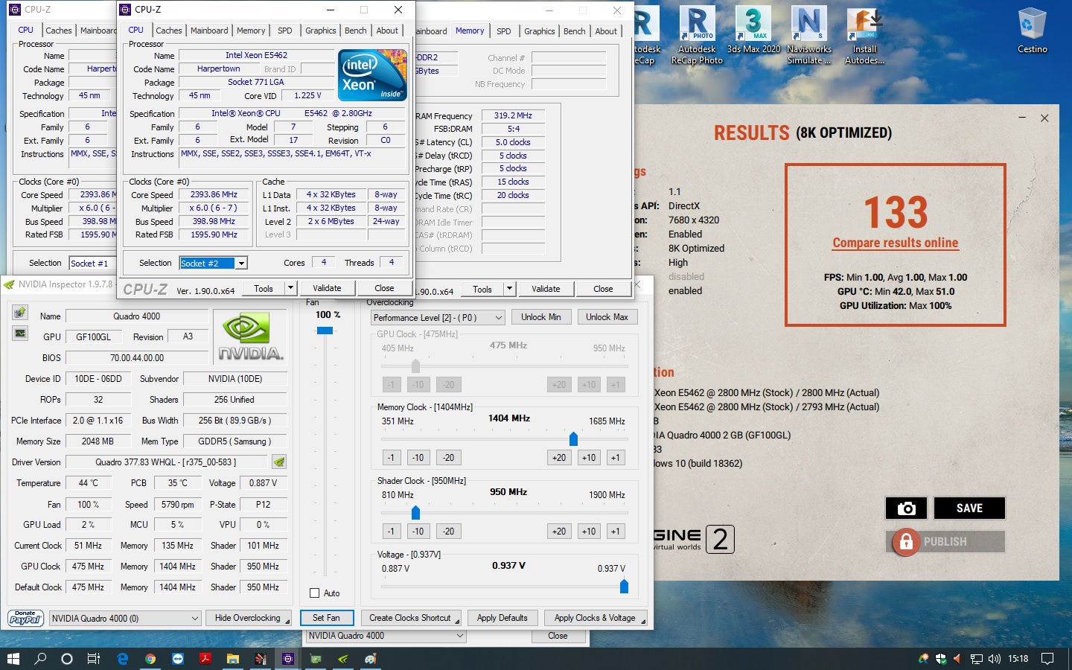Select the NVIDIA Inspector taskbar icon
1072x670 pixels.
(343, 658)
